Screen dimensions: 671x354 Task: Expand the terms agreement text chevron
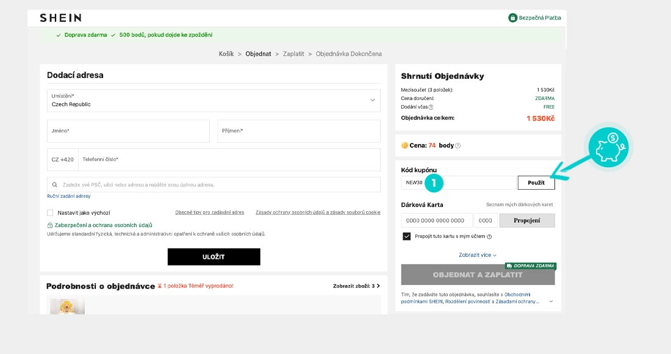(x=551, y=302)
